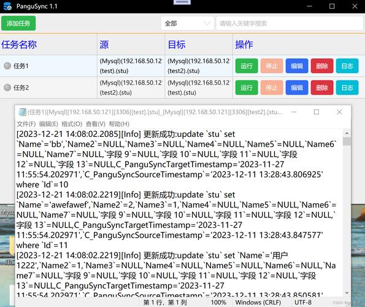Select the 任务1 name cell
365x307 pixels.
click(48, 66)
